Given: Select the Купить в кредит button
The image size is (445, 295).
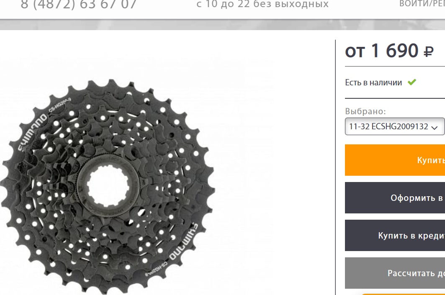Looking at the screenshot, I should click(395, 236).
